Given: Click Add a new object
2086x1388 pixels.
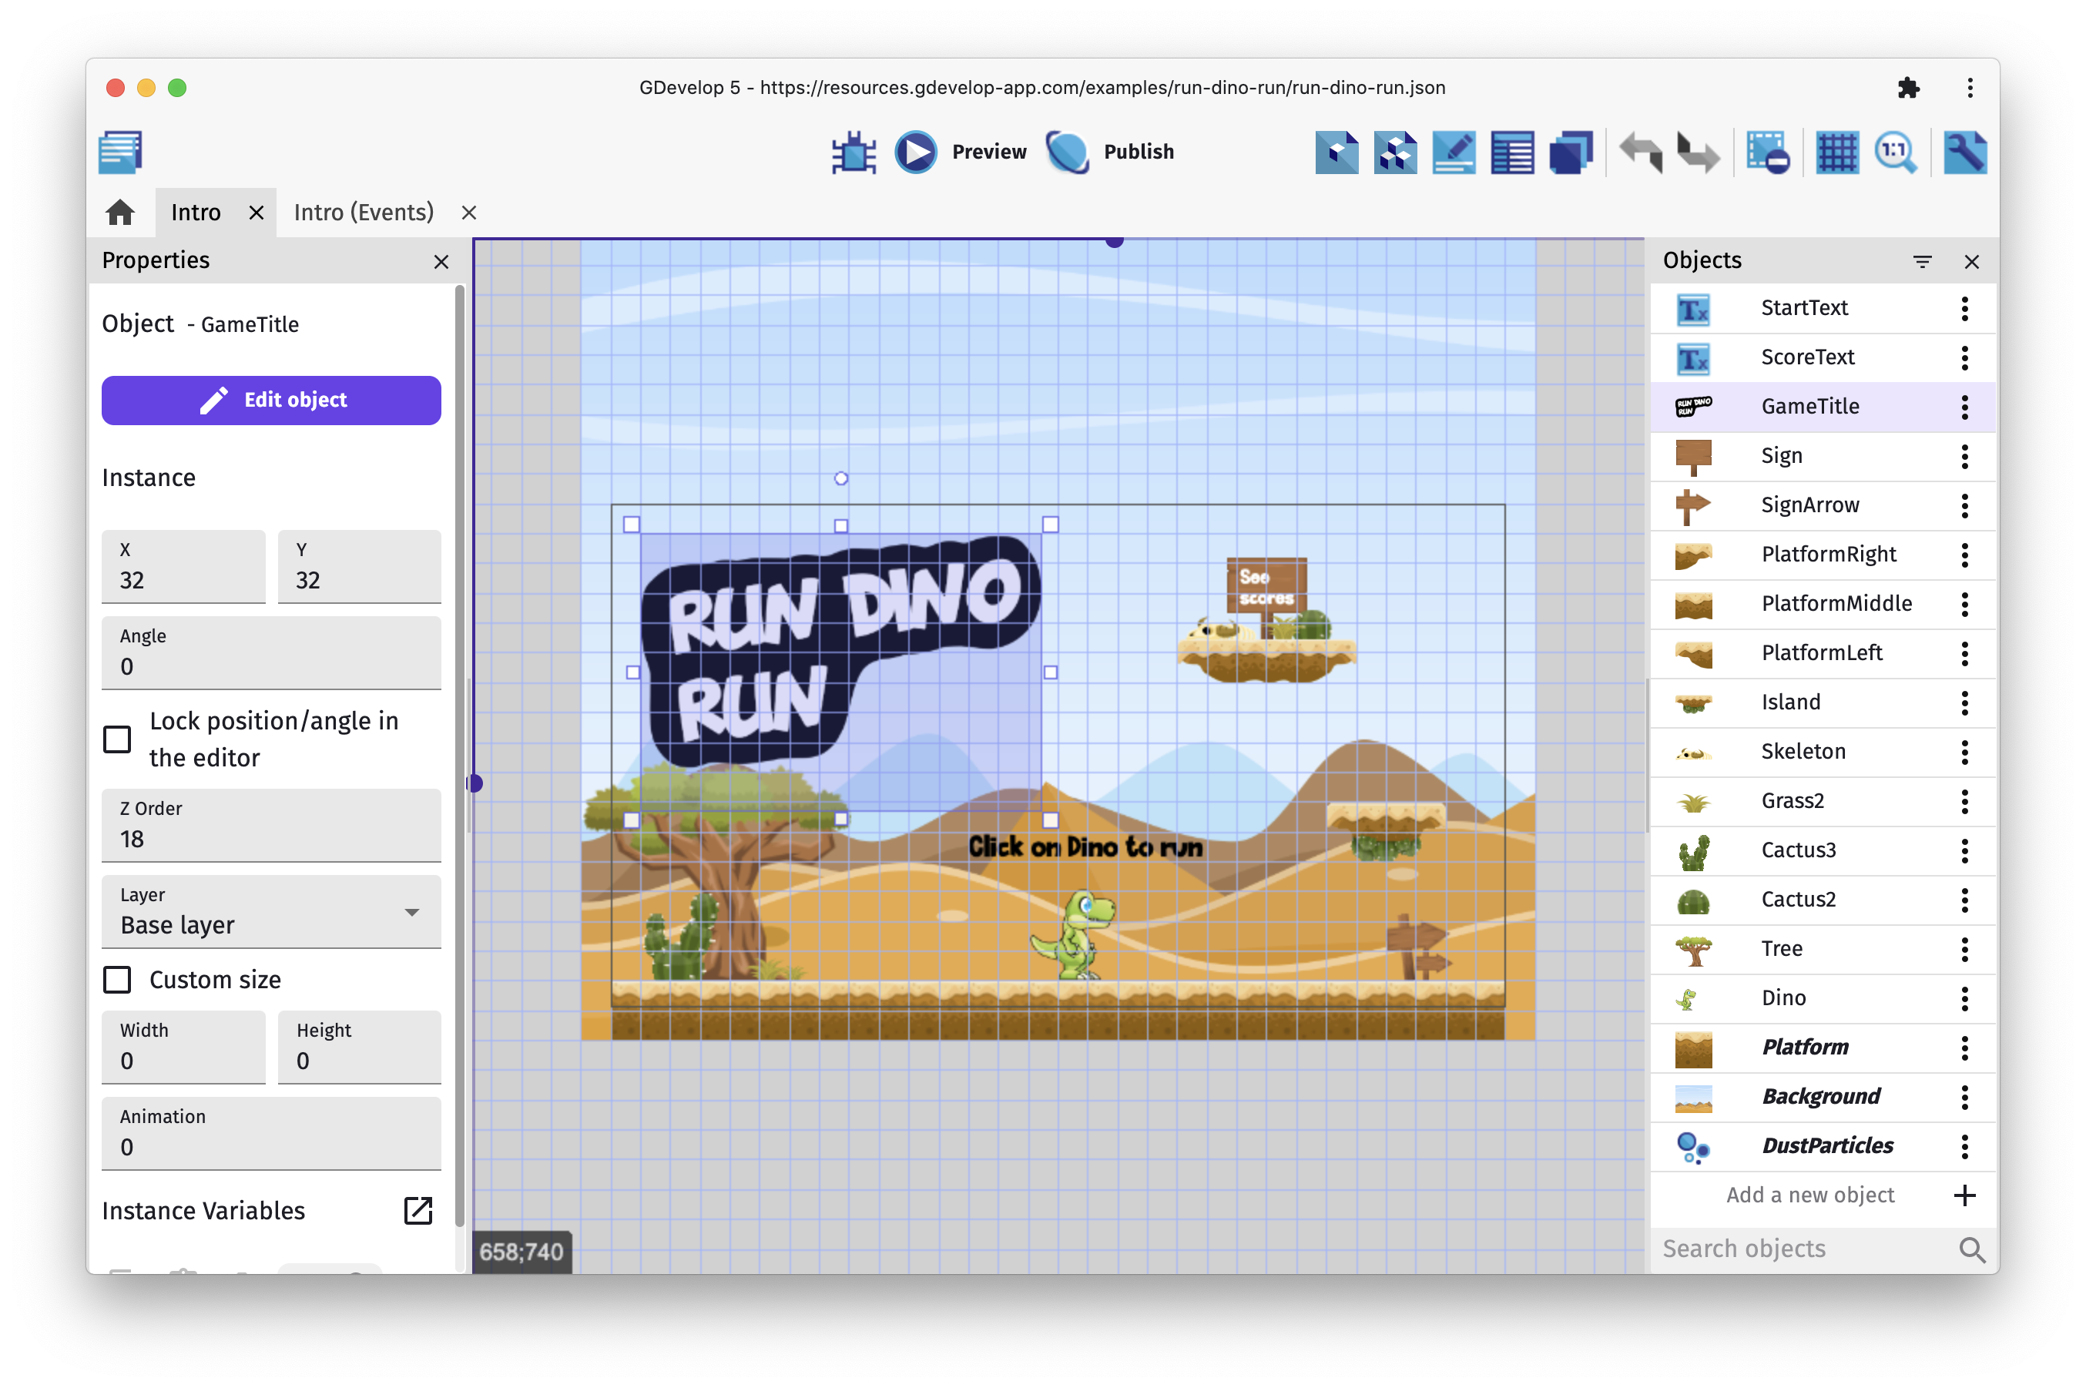Looking at the screenshot, I should [x=1810, y=1195].
